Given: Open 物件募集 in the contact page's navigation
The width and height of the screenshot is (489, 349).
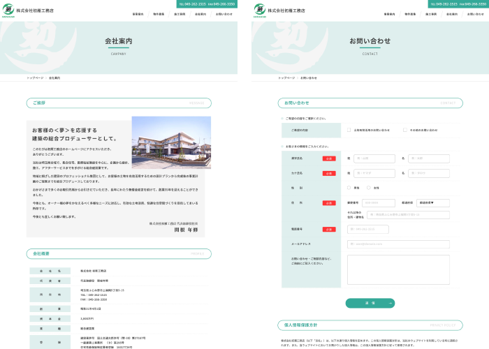Looking at the screenshot, I should tap(410, 14).
